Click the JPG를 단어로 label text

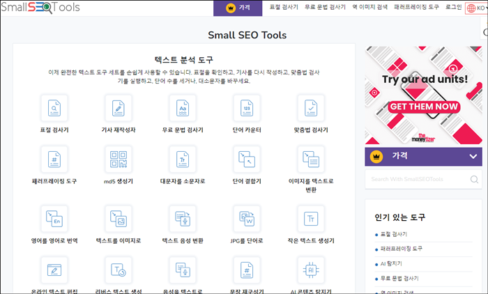tap(247, 241)
